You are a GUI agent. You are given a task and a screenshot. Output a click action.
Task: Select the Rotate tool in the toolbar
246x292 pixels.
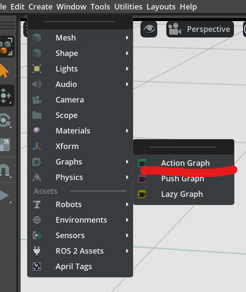coord(5,120)
